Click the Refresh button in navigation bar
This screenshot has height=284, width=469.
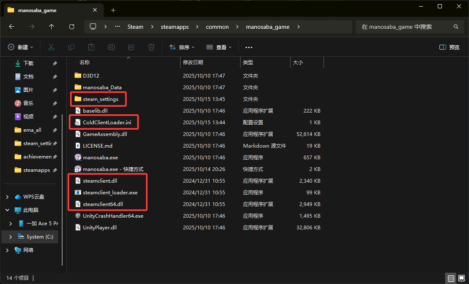(72, 27)
